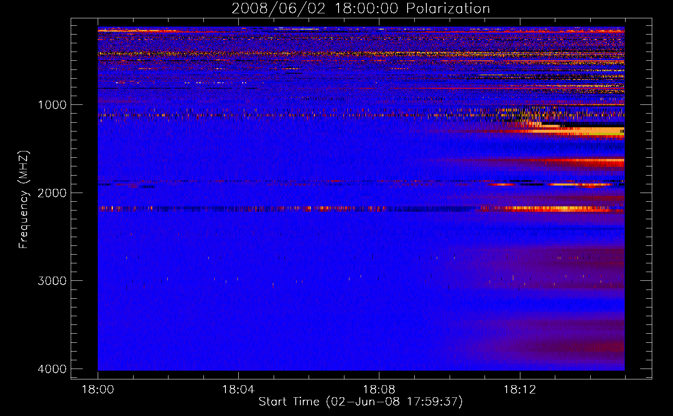Viewport: 673px width, 416px height.
Task: Click the 18:04 time tick label
Action: pyautogui.click(x=238, y=390)
